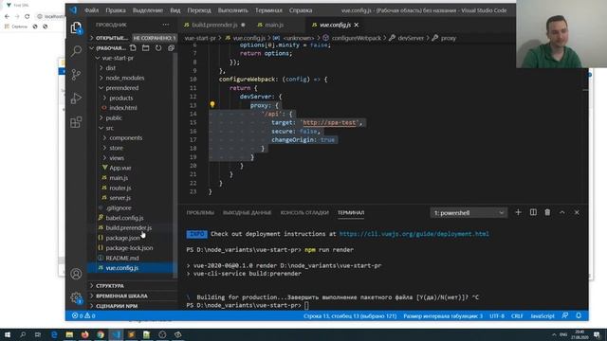Expand the Сценарии NPM section
Screen dimensions: 607x341
[132, 306]
